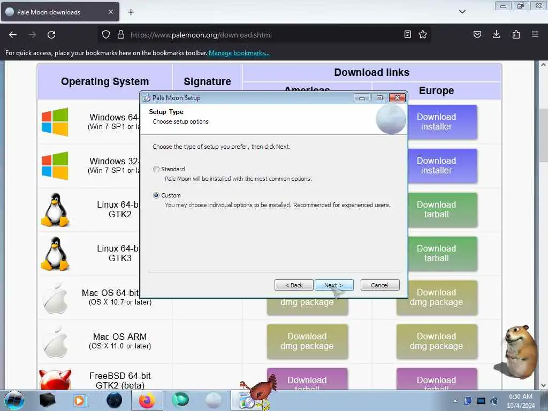The width and height of the screenshot is (548, 411).
Task: Open the Save to Pocket button
Action: [477, 35]
